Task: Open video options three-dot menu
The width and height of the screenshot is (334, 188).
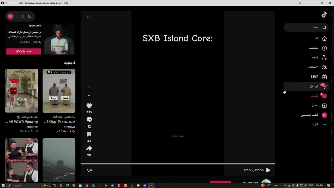Action: click(89, 17)
